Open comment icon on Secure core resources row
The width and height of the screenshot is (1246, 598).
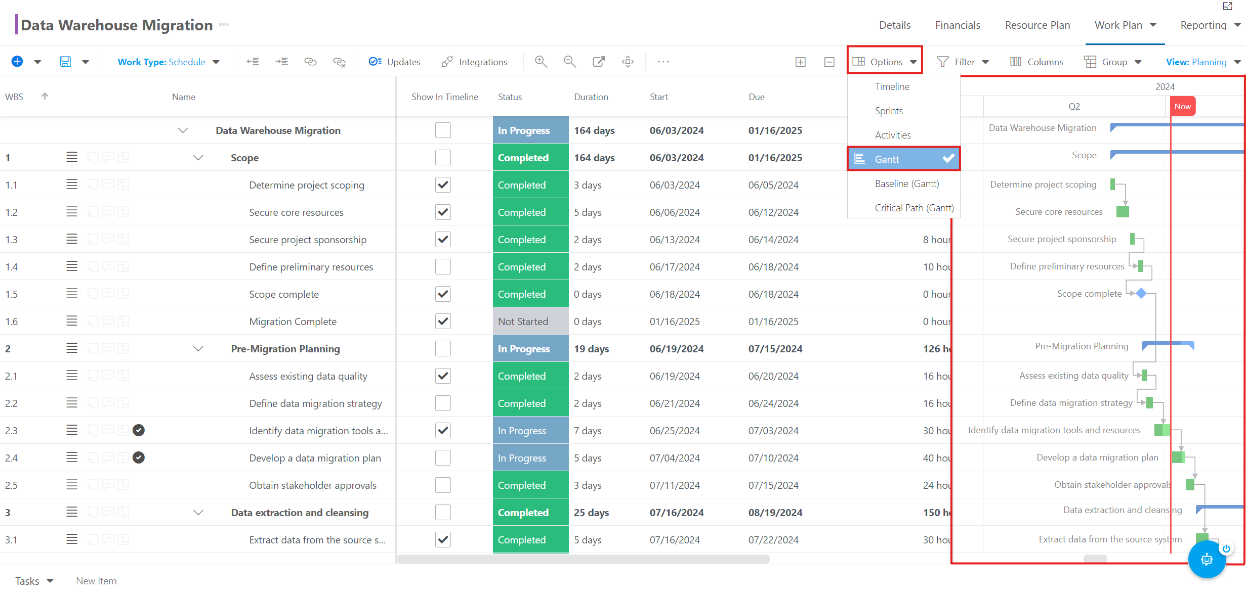(108, 212)
